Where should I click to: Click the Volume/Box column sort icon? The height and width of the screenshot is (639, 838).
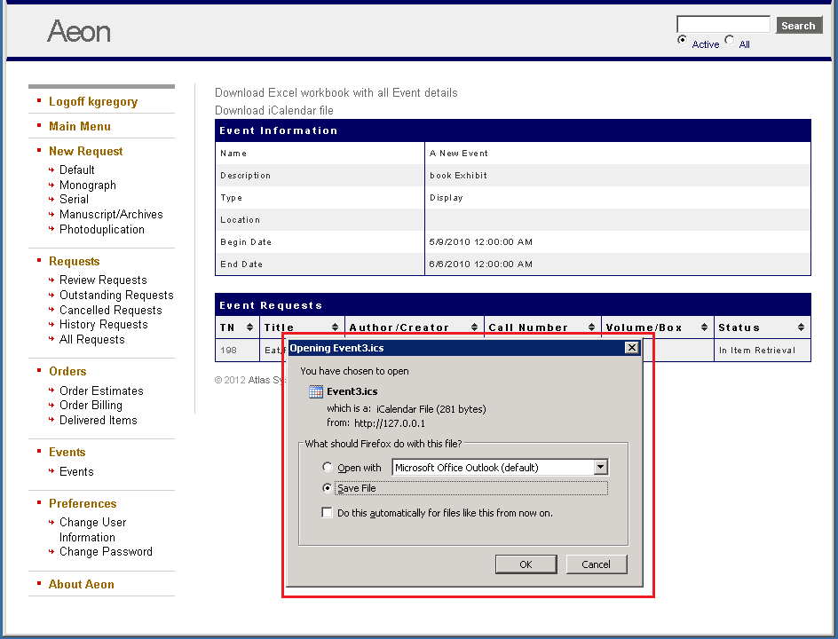coord(706,326)
